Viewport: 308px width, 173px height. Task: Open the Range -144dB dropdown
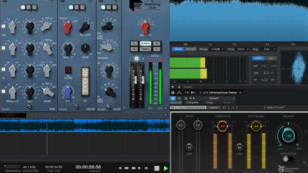pos(217,49)
